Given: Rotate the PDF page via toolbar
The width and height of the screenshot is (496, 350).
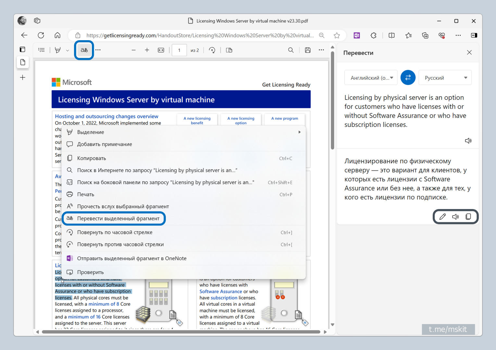Looking at the screenshot, I should [212, 50].
